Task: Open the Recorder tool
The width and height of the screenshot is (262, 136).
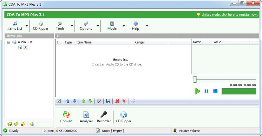Action: click(x=104, y=117)
